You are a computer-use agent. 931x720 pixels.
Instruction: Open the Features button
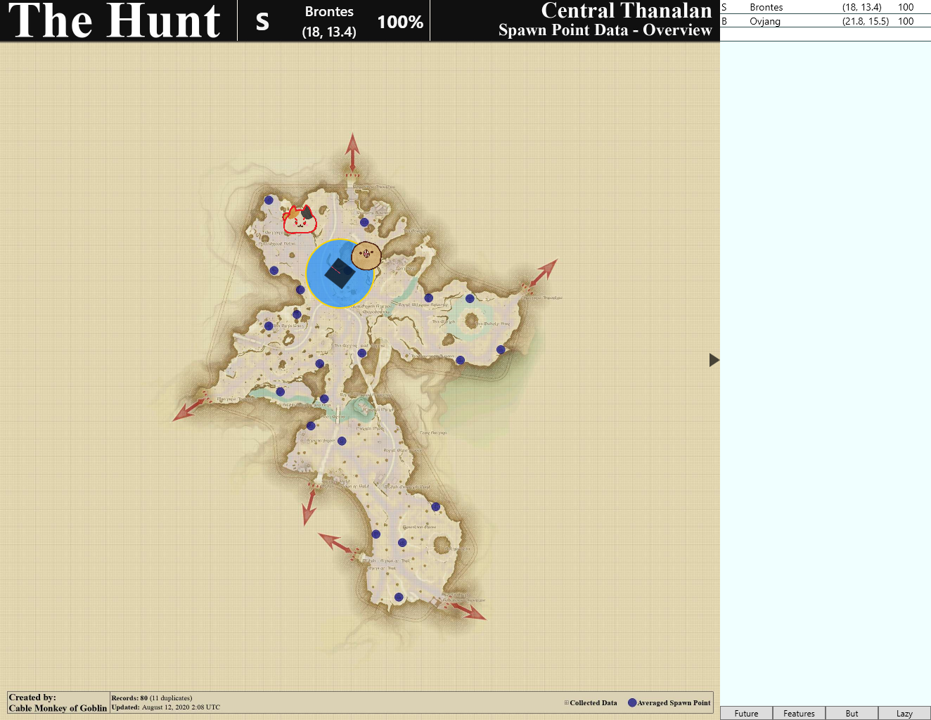pyautogui.click(x=799, y=713)
